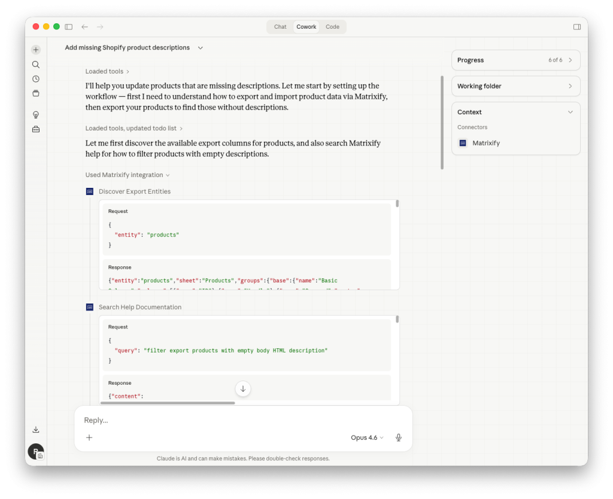This screenshot has height=499, width=613.
Task: Open the archive drawer icon in the sidebar
Action: click(36, 93)
